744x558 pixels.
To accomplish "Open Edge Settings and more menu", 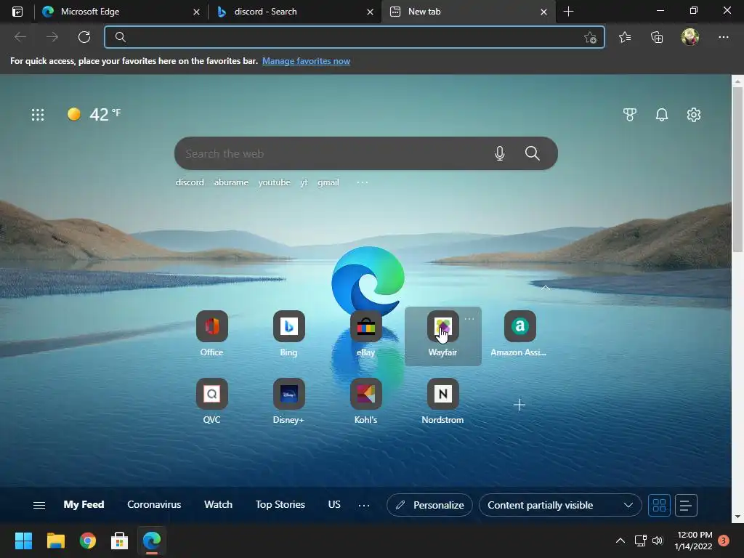I will pyautogui.click(x=723, y=37).
